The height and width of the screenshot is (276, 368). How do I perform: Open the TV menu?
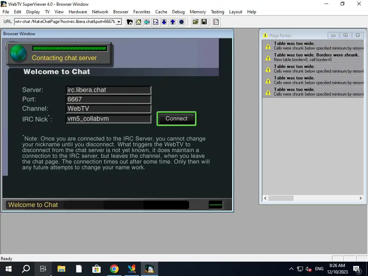[x=47, y=12]
